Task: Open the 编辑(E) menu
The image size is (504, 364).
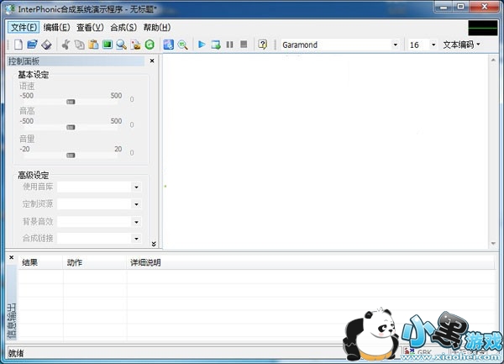Action: click(x=56, y=28)
